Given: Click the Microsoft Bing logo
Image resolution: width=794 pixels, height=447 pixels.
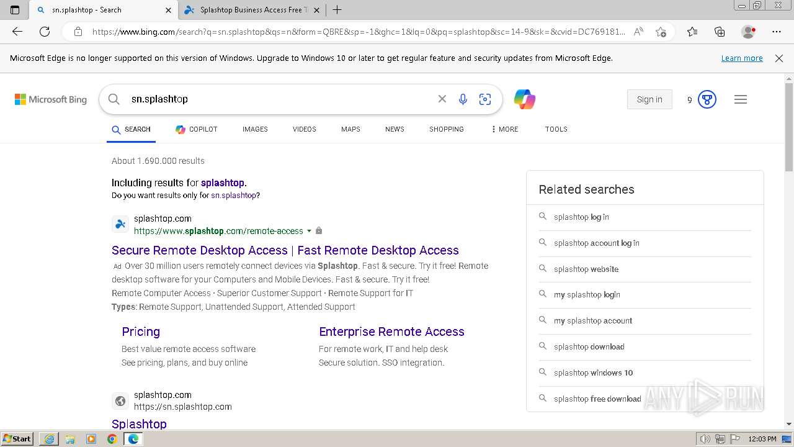Looking at the screenshot, I should click(x=51, y=99).
